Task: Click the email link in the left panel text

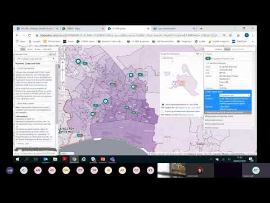Action: click(x=38, y=85)
